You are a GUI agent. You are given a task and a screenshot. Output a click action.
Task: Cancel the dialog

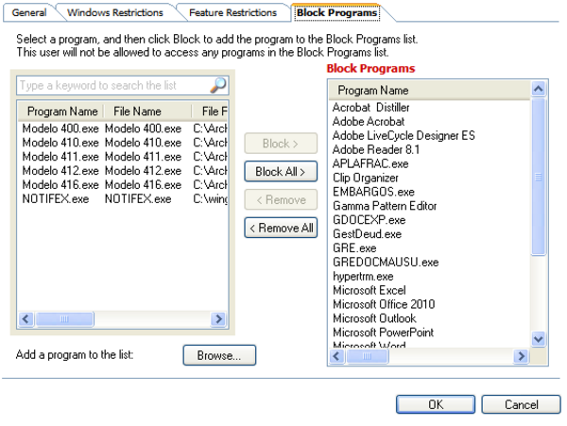click(x=521, y=404)
